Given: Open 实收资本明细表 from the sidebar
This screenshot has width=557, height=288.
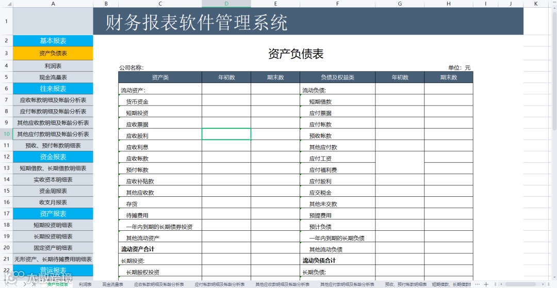Looking at the screenshot, I should [53, 179].
